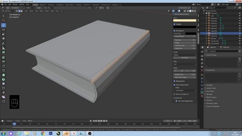This screenshot has width=242, height=136.
Task: Expand the Cube.014 tree item
Action: pyautogui.click(x=206, y=36)
